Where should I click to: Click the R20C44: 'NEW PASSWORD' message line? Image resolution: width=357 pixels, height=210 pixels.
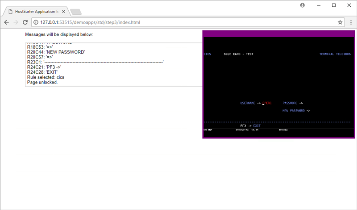pos(56,52)
